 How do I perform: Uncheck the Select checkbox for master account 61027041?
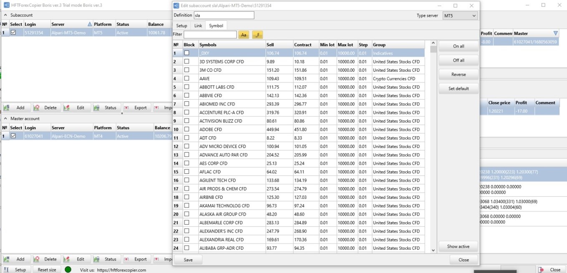coord(14,136)
